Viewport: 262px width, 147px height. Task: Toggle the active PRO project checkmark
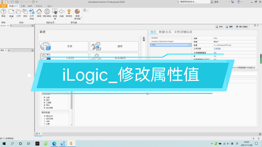[x=189, y=45]
